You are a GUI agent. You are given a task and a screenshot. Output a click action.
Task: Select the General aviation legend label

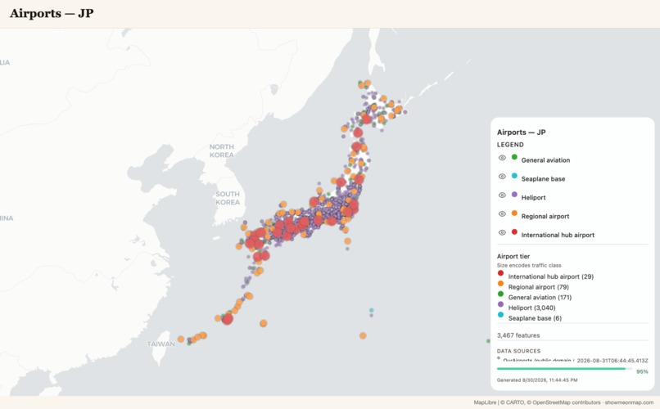point(545,160)
